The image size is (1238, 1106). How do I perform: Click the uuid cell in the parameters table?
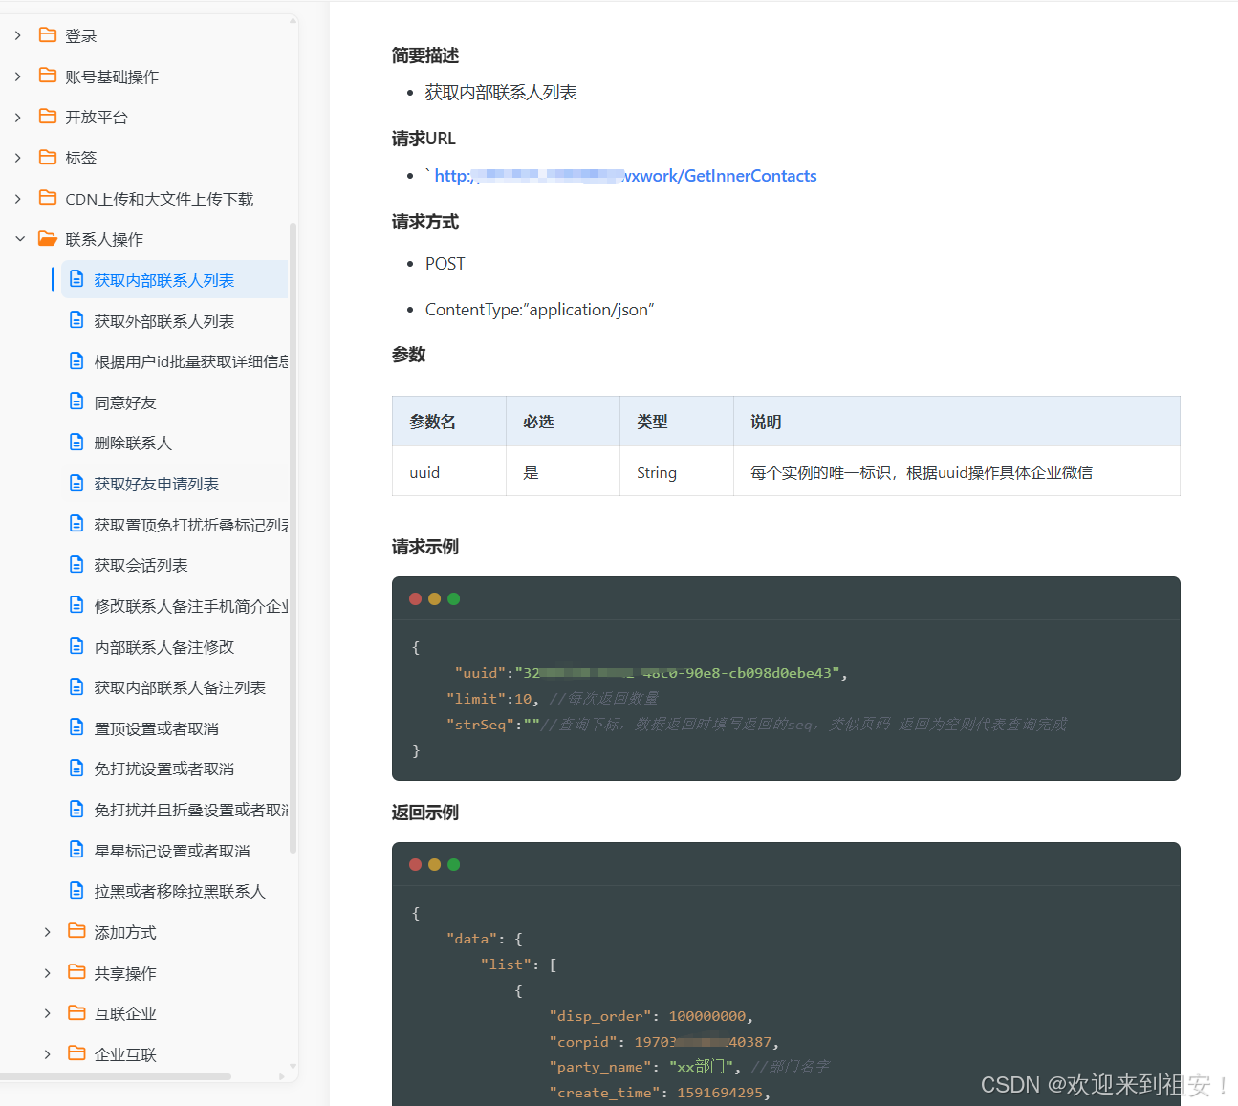[x=449, y=471]
